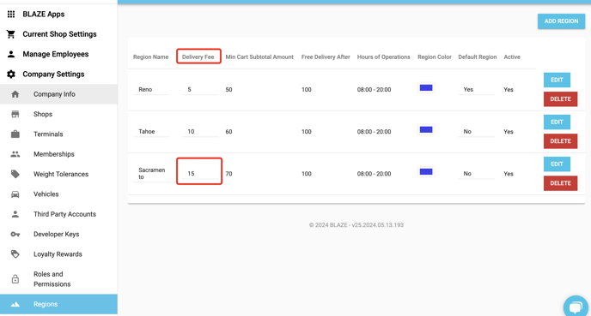Click the home icon beside Company Info
The height and width of the screenshot is (316, 591).
[15, 94]
